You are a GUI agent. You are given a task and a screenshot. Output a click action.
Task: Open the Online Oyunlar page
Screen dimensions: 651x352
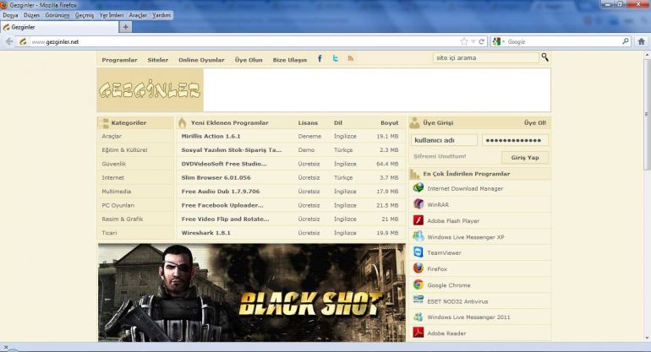(x=201, y=60)
